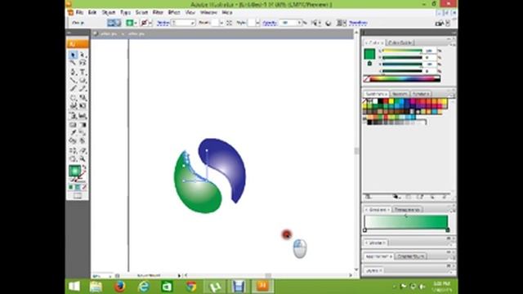
Task: Open fill color dropdown in control bar
Action: point(136,23)
